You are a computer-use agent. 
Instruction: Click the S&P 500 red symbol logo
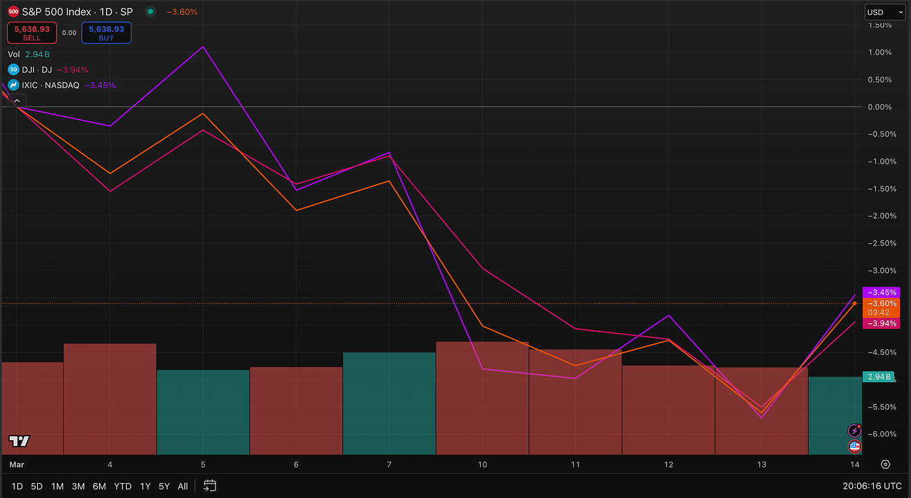[13, 12]
